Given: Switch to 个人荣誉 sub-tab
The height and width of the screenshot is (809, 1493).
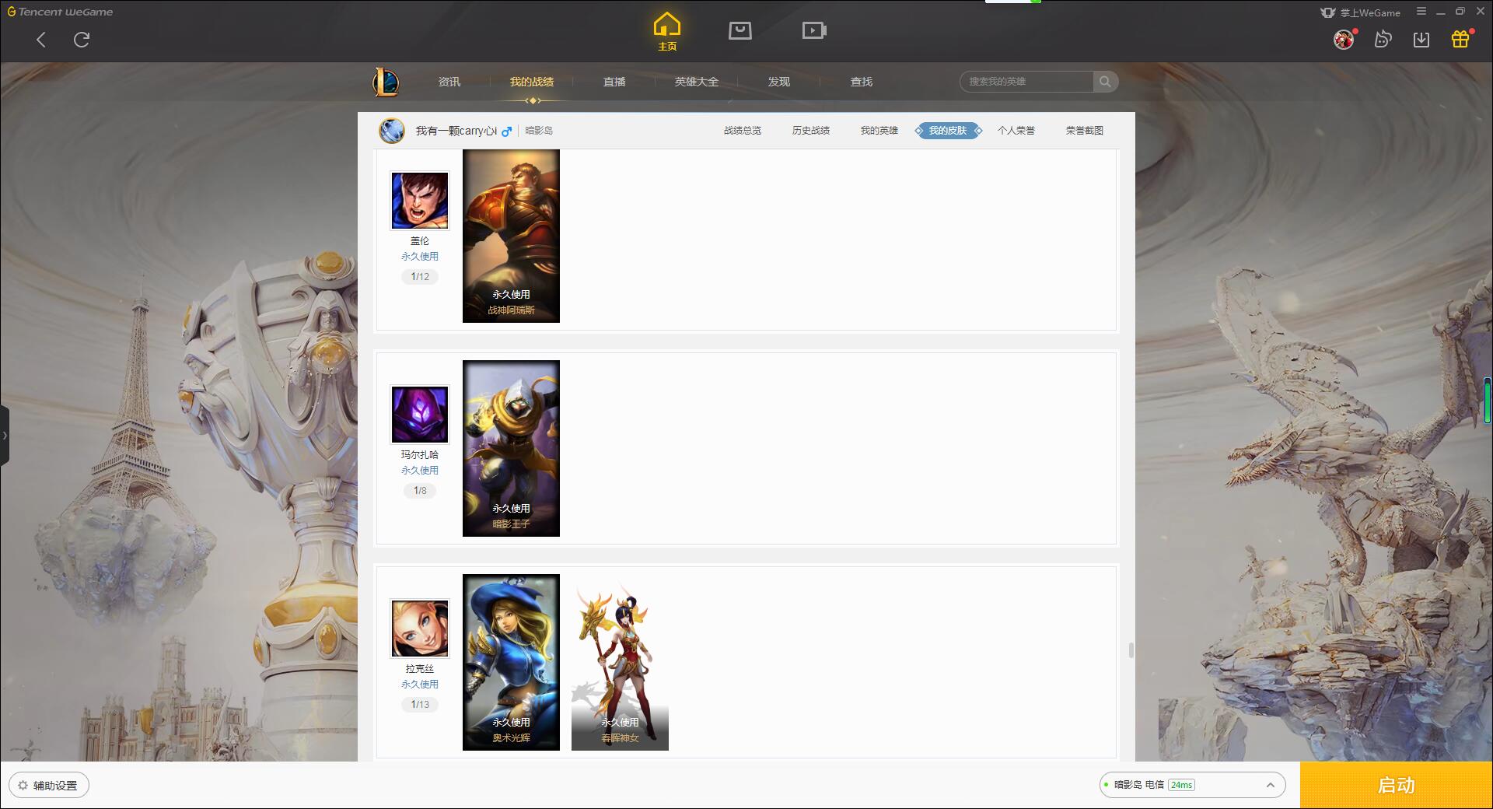Looking at the screenshot, I should coord(1016,131).
